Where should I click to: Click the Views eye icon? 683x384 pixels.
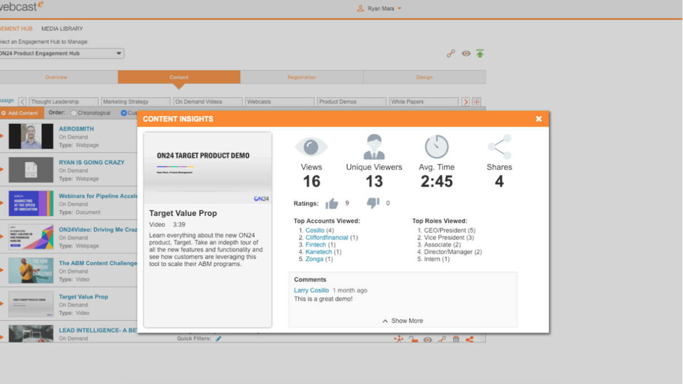pyautogui.click(x=311, y=147)
